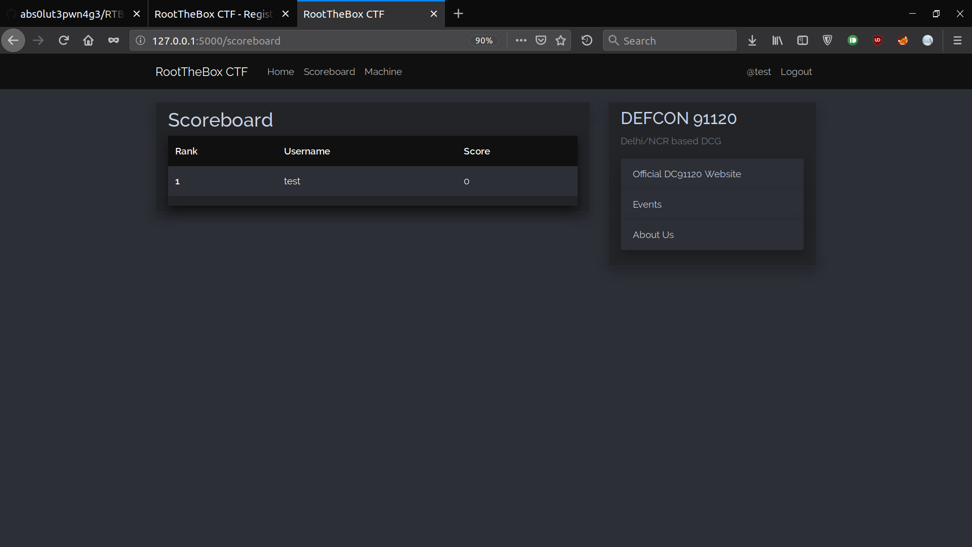This screenshot has width=972, height=547.
Task: Close the abs0lut3pwn4g3/RTB tab
Action: point(136,14)
